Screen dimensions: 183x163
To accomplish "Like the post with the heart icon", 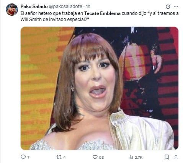I will tap(95, 157).
